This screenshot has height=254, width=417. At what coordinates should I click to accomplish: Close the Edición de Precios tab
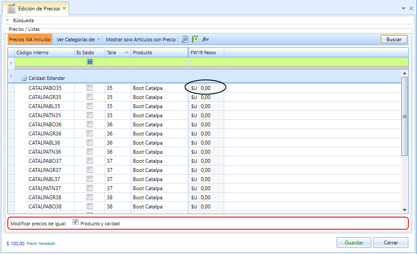[64, 9]
